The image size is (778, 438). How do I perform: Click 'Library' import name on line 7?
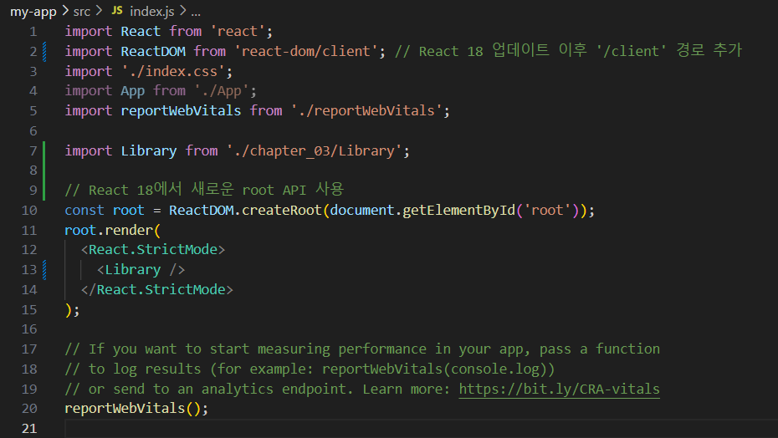[149, 150]
